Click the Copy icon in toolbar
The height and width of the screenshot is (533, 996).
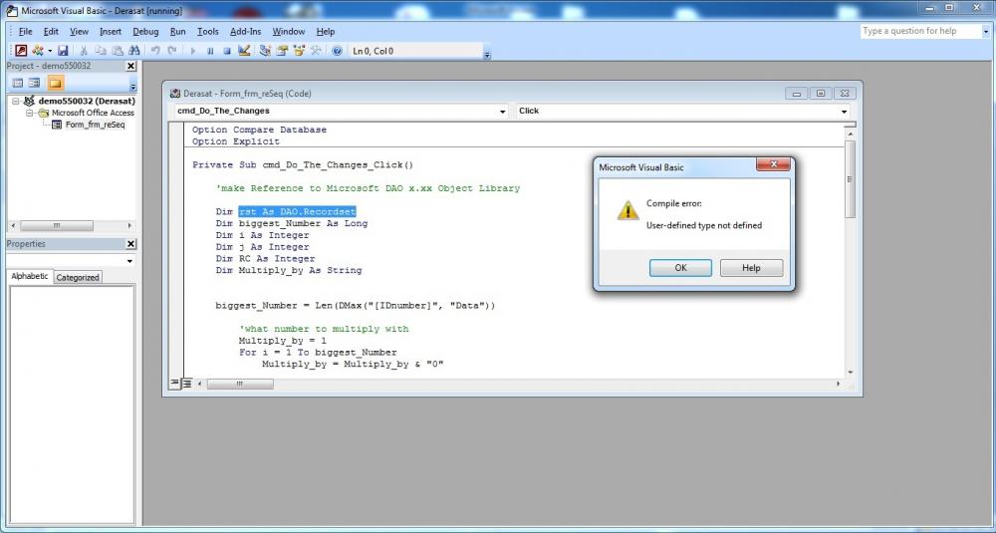101,51
